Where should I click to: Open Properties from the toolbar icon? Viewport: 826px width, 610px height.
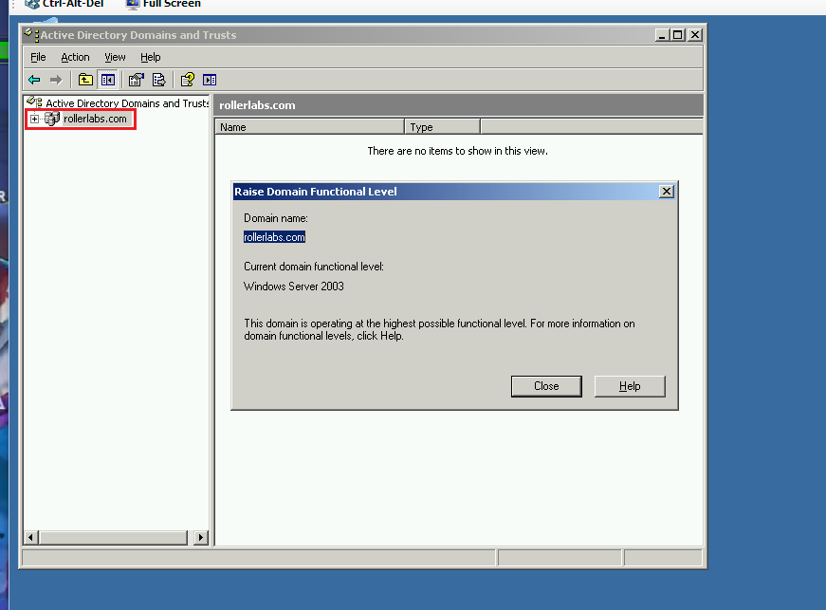pyautogui.click(x=137, y=80)
